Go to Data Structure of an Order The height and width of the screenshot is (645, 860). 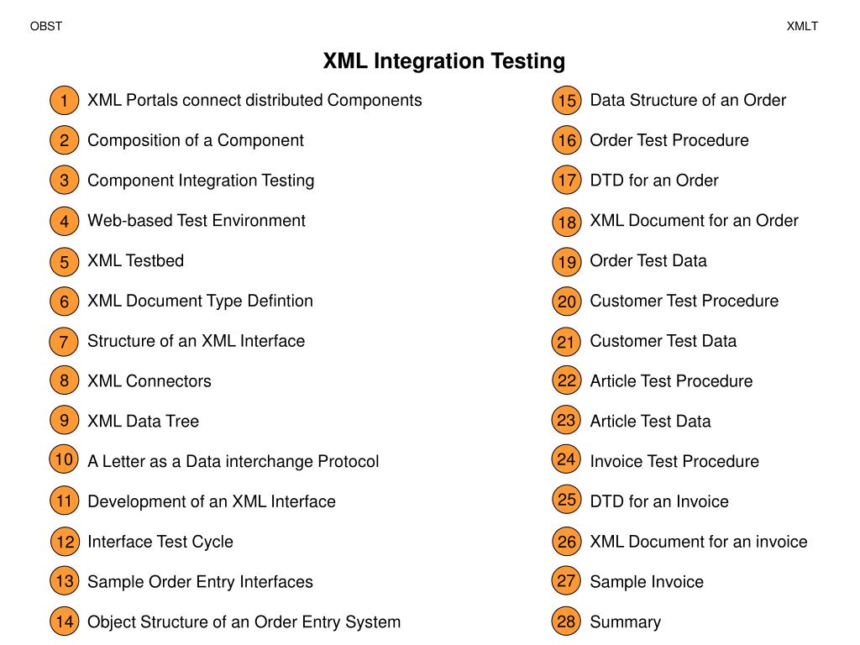(688, 101)
